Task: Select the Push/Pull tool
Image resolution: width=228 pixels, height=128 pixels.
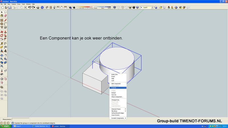Action: pos(5,32)
